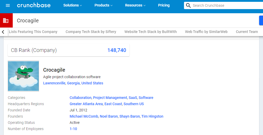263x135 pixels.
Task: Open the Pricing page
Action: (164, 5)
